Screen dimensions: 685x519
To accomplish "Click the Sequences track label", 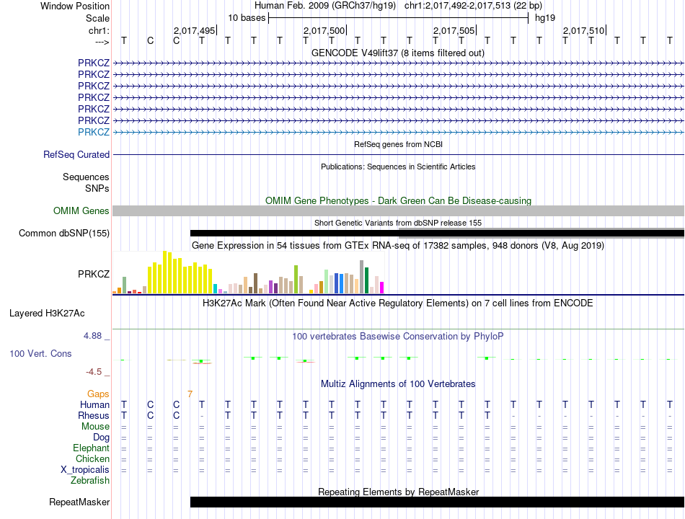I will pyautogui.click(x=86, y=177).
